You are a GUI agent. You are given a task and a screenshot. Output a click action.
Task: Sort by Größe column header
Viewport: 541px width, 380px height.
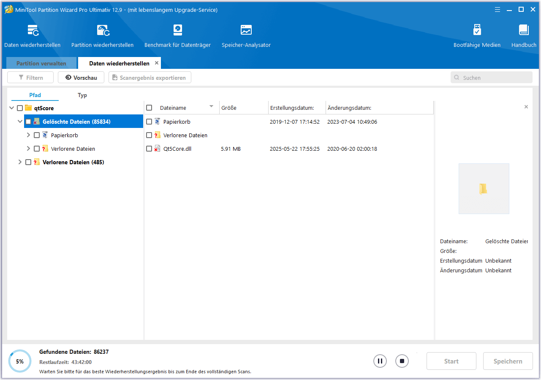(x=244, y=108)
